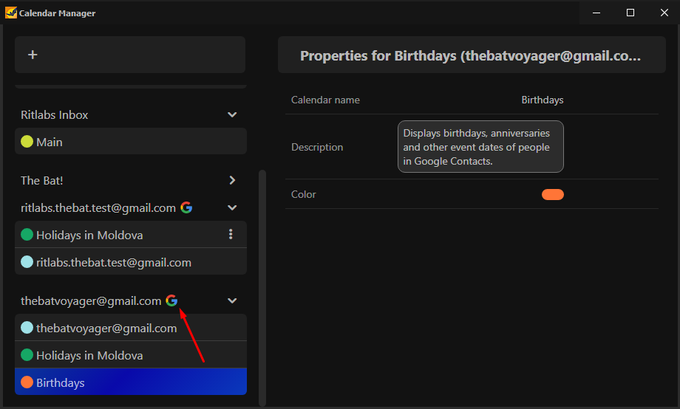Image resolution: width=680 pixels, height=409 pixels.
Task: Click the Birthdays calendar name value
Action: point(542,100)
